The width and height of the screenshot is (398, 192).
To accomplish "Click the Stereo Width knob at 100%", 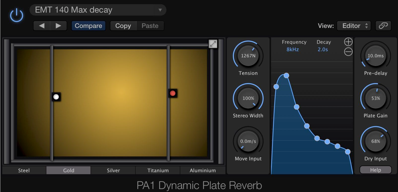I will point(248,98).
